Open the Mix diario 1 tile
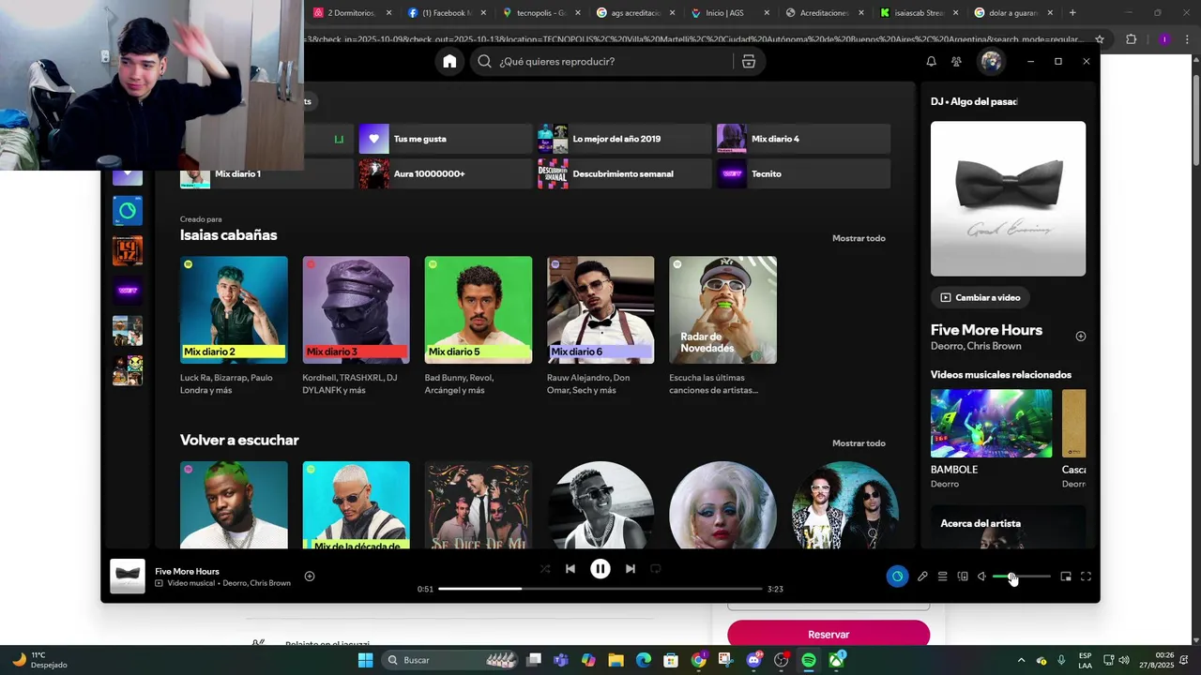Screen dimensions: 1201x675 pos(266,173)
